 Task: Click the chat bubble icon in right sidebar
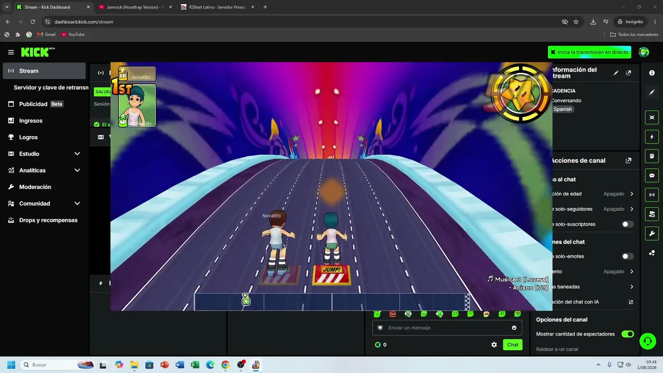(652, 176)
